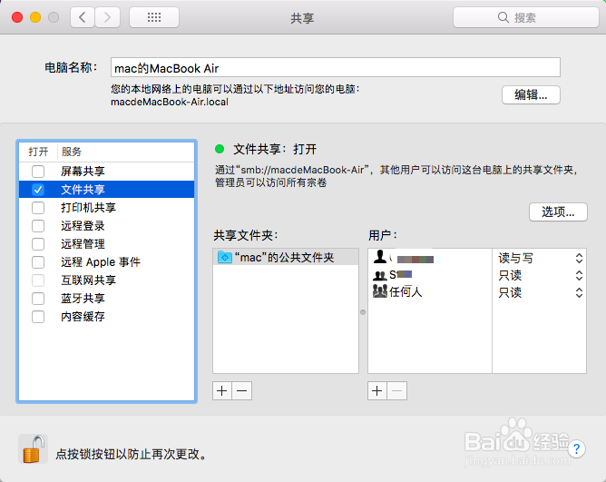Select the single-user icon in users list

tap(380, 257)
